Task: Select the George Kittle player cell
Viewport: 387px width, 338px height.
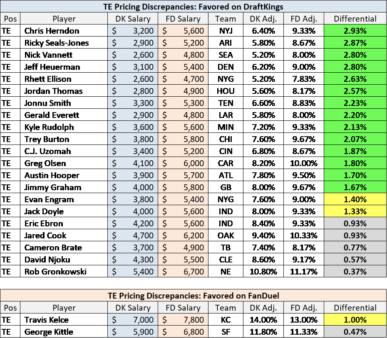Action: click(x=64, y=332)
